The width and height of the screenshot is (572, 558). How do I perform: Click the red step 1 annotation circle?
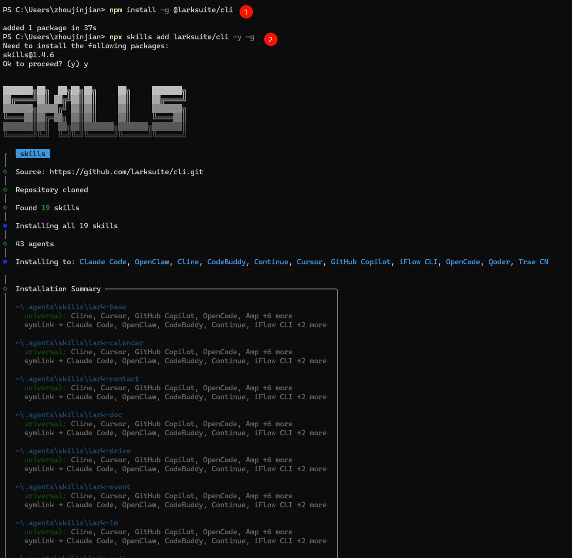coord(246,12)
